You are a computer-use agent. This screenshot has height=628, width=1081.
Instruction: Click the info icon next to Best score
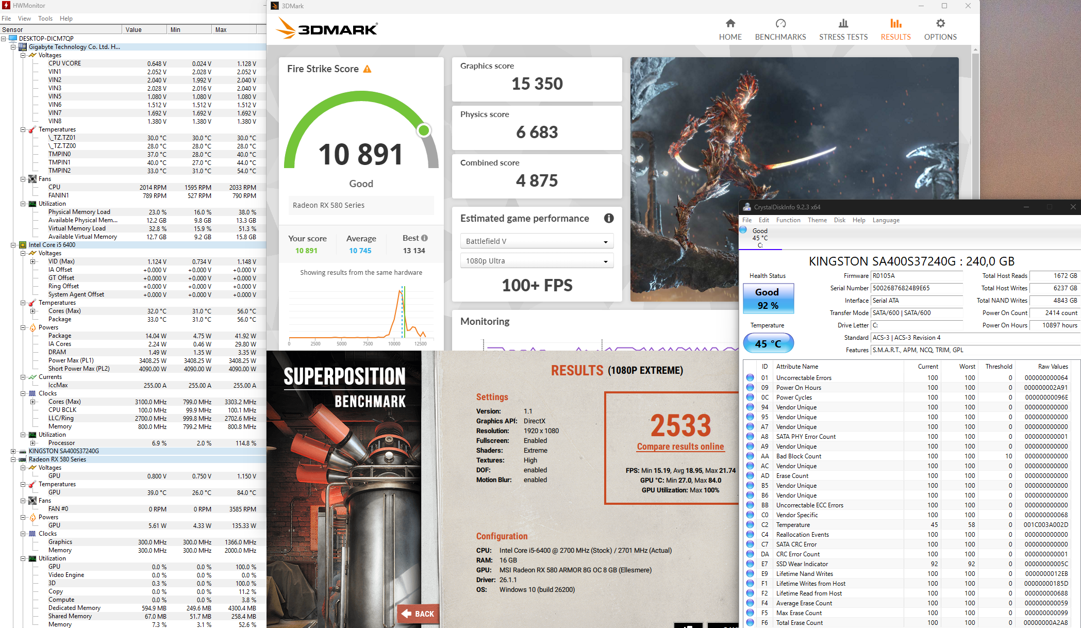pyautogui.click(x=424, y=238)
